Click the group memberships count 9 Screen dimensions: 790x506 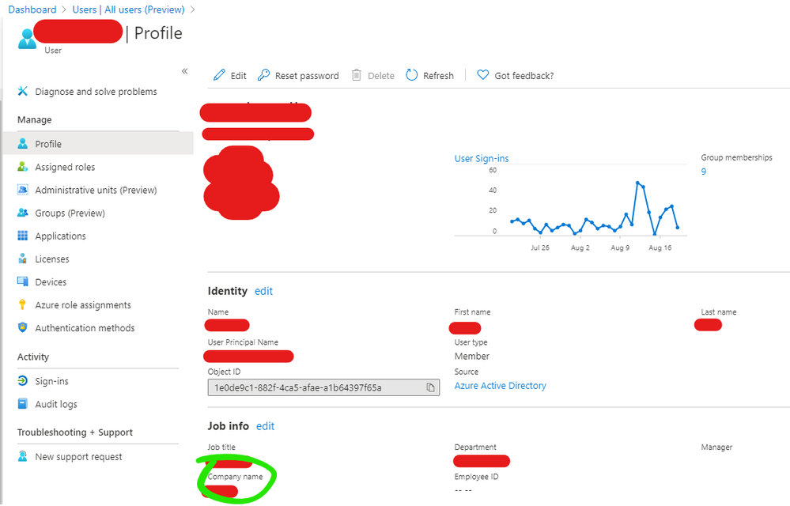pyautogui.click(x=703, y=172)
